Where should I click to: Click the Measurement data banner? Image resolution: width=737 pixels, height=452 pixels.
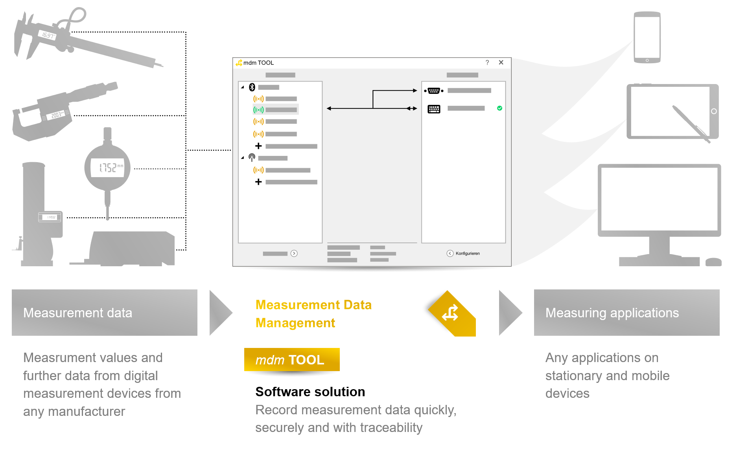point(105,313)
